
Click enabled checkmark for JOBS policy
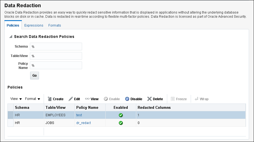(121, 123)
